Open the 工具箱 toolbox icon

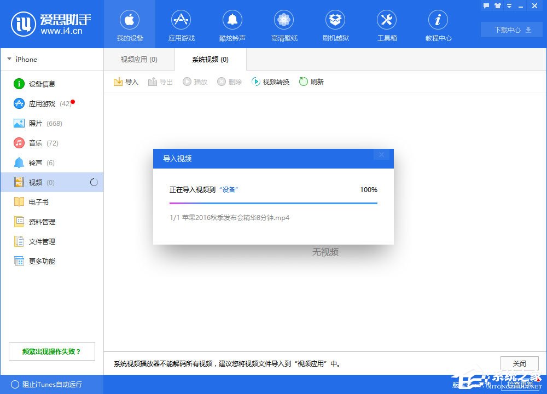[387, 26]
